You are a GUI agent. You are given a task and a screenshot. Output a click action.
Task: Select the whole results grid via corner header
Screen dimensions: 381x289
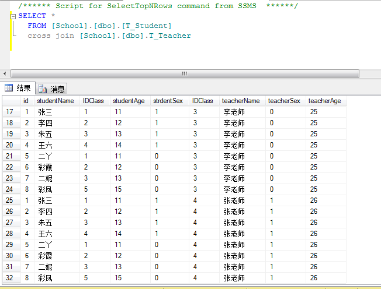[12, 101]
